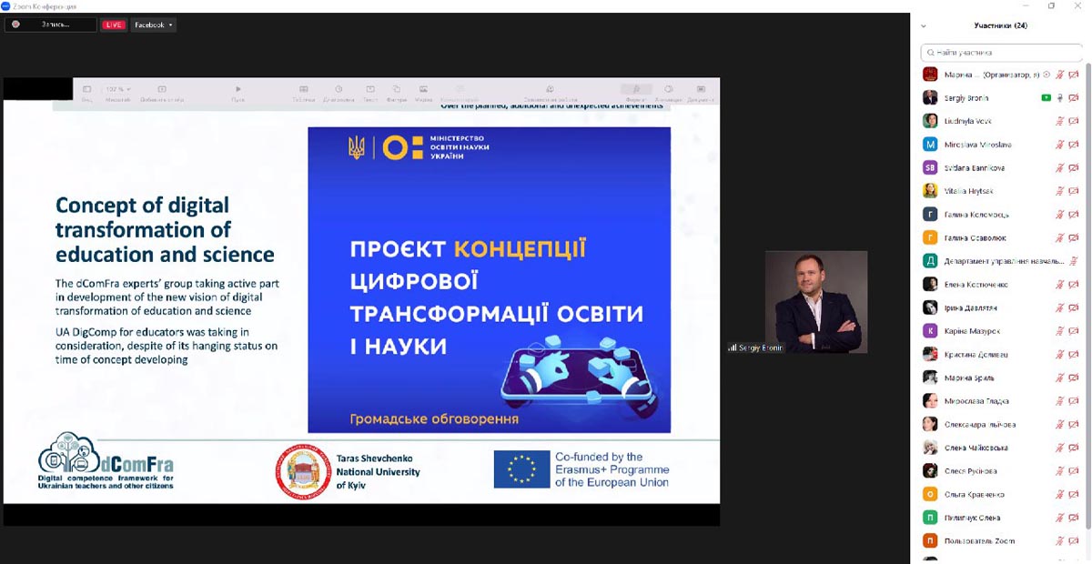The width and height of the screenshot is (1092, 564).
Task: Toggle Liudmyla Vovk's muted microphone icon
Action: tap(1060, 121)
